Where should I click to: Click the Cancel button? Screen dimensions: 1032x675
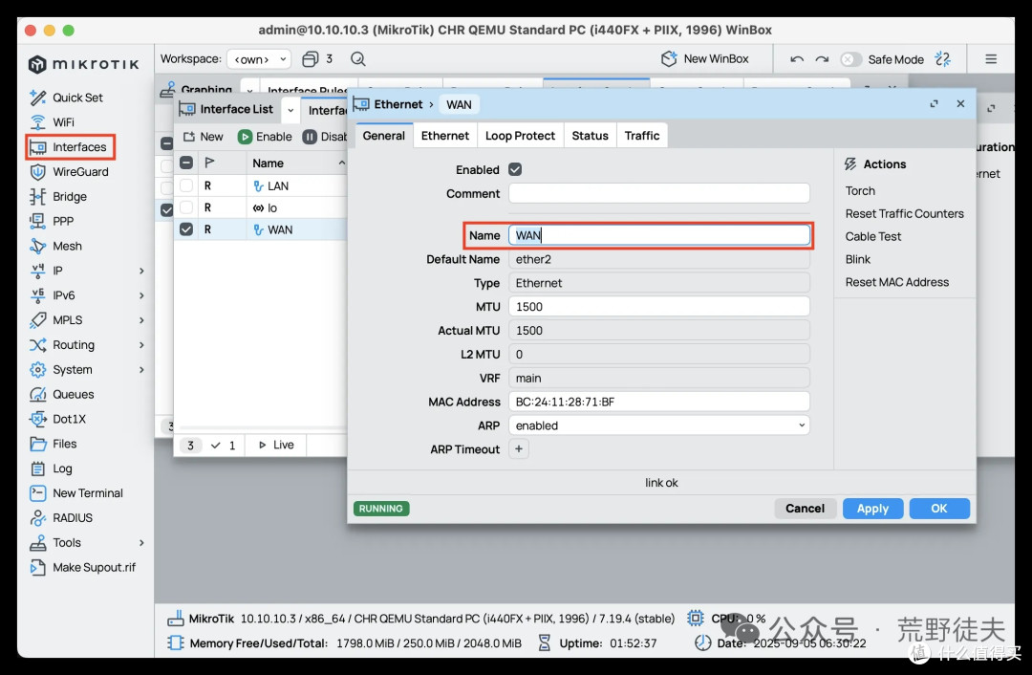click(805, 509)
